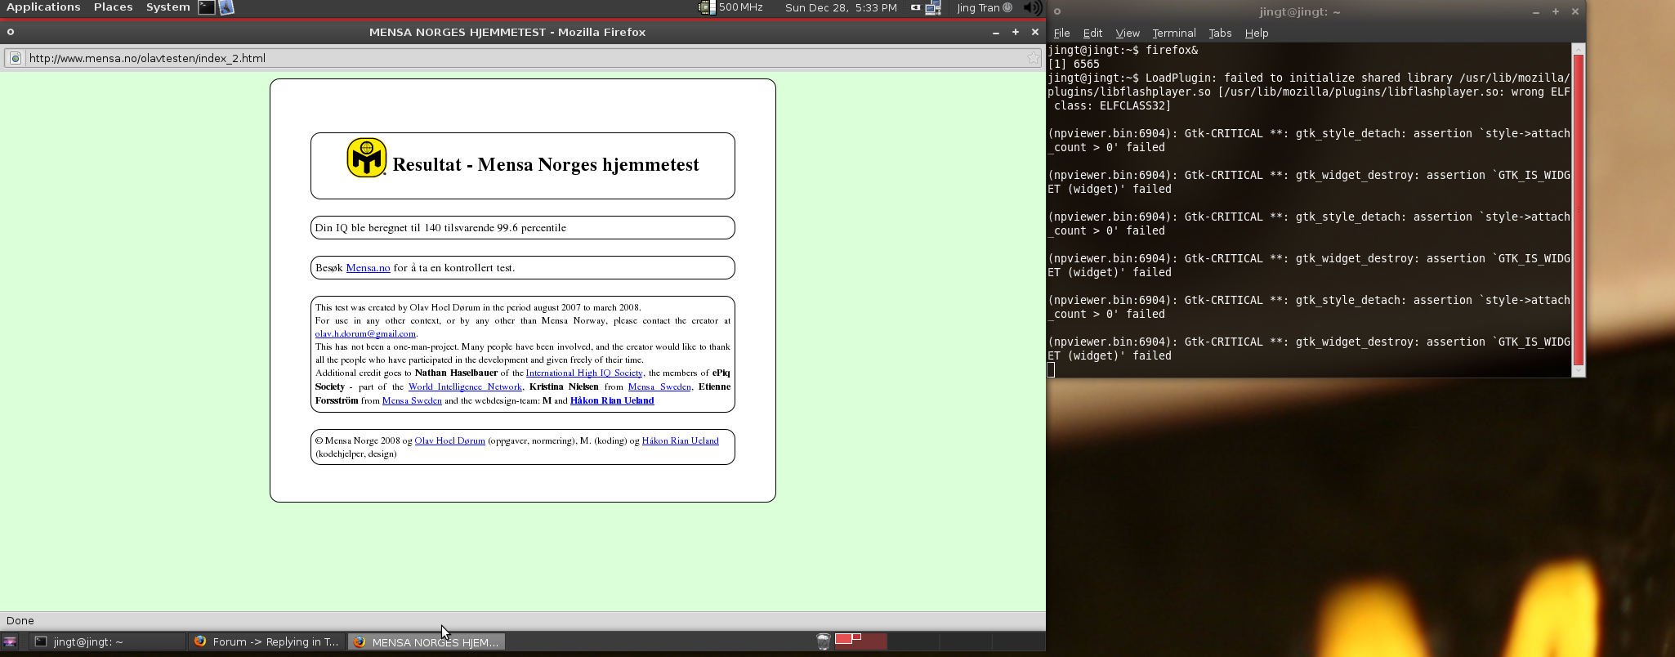Image resolution: width=1675 pixels, height=657 pixels.
Task: Click the Firefox URL address field
Action: (523, 58)
